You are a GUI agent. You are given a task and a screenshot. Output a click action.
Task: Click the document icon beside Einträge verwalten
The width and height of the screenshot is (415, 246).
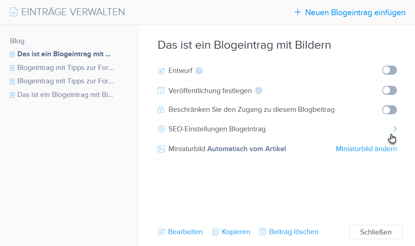point(14,12)
